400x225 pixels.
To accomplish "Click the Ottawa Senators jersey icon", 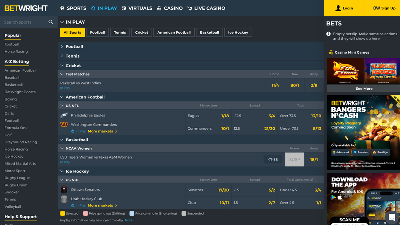I will click(64, 189).
